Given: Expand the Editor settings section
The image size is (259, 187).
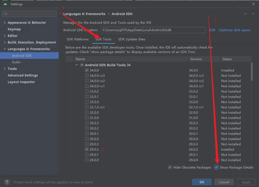Looking at the screenshot, I should click(x=5, y=36).
